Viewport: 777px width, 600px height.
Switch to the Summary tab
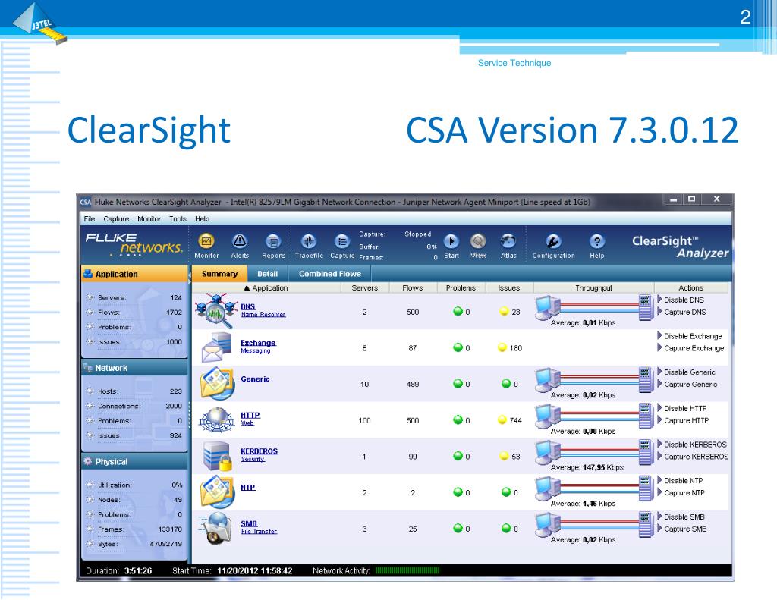[x=219, y=274]
